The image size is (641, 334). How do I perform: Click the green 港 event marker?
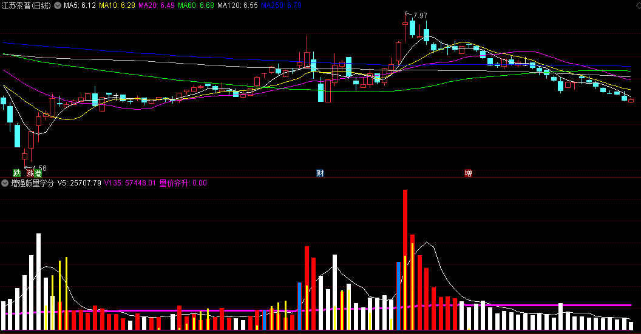pyautogui.click(x=38, y=174)
